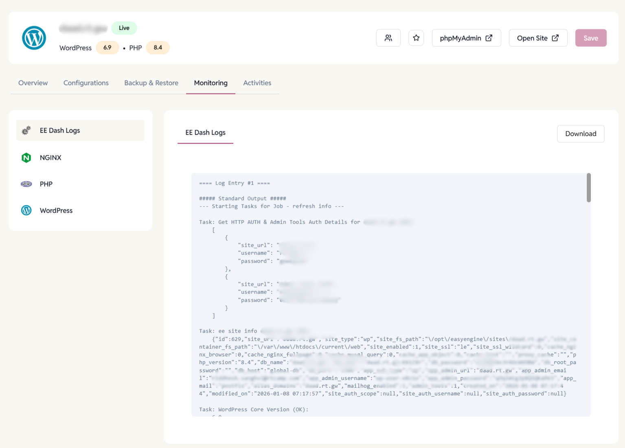Click the PHP 8.4 version badge
Image resolution: width=625 pixels, height=448 pixels.
pyautogui.click(x=158, y=48)
